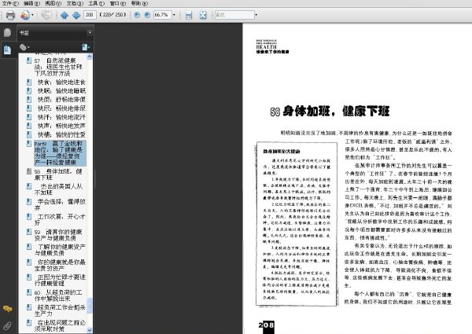
Task: Click bookmark page icon beside 快食
Action: pos(29,82)
